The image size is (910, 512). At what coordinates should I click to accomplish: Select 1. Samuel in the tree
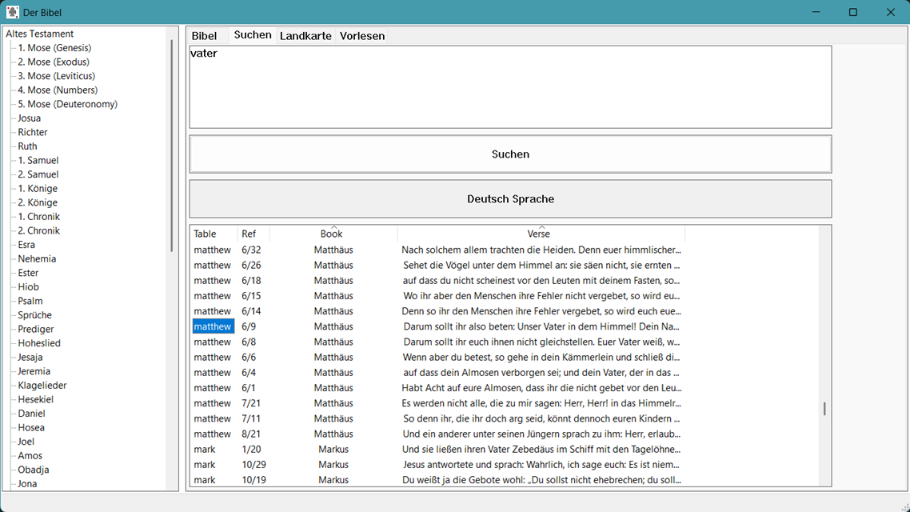coord(38,161)
